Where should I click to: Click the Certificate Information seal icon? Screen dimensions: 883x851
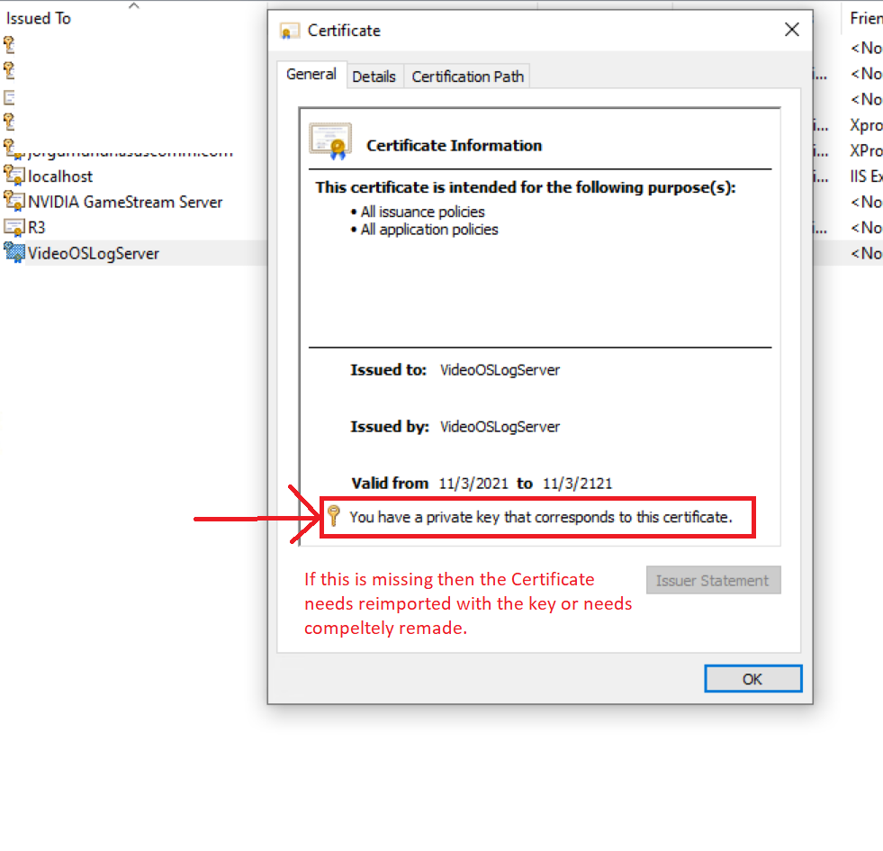329,140
